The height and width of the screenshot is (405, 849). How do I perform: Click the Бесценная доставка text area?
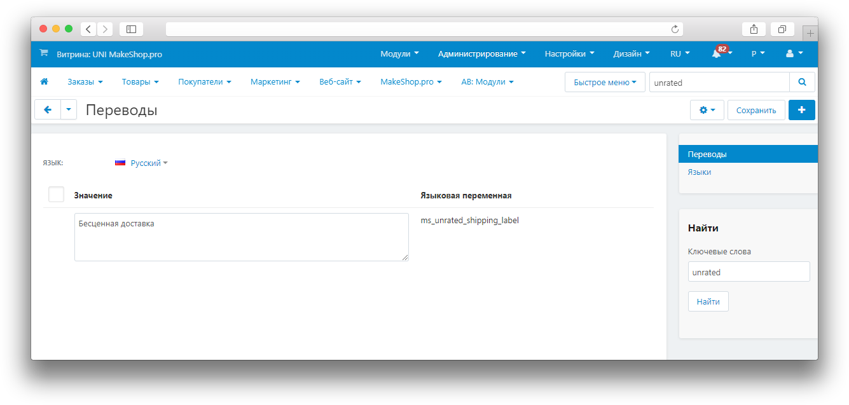coord(241,237)
